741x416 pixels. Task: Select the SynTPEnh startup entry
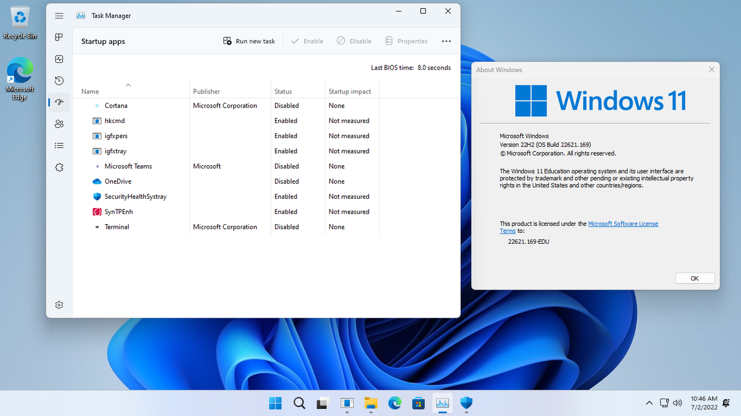click(226, 211)
